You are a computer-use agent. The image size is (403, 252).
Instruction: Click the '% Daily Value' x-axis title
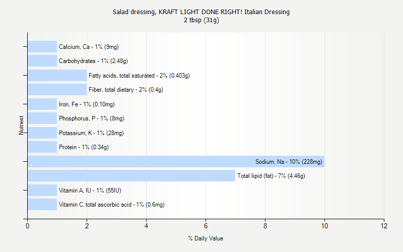coord(206,238)
